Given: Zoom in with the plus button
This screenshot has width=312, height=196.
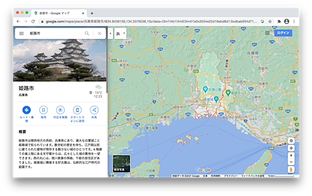Looking at the screenshot, I should (291, 156).
